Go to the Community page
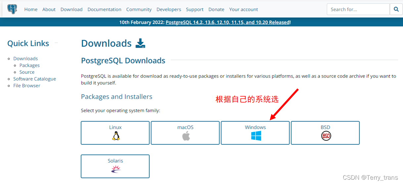This screenshot has width=403, height=184. tap(139, 10)
